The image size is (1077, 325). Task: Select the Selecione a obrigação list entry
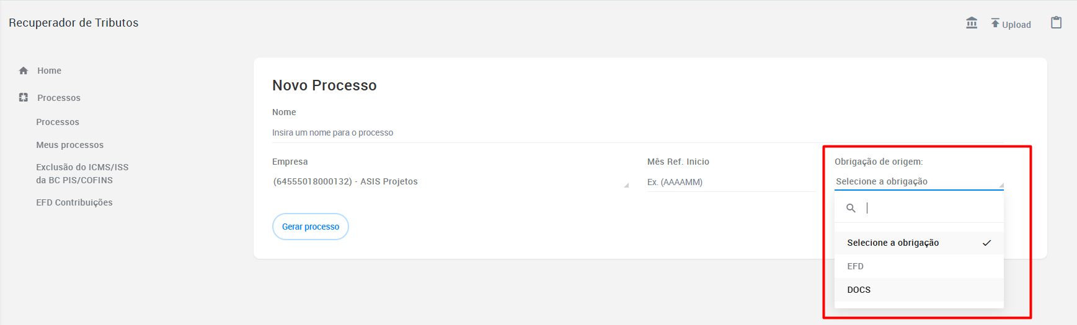(919, 243)
